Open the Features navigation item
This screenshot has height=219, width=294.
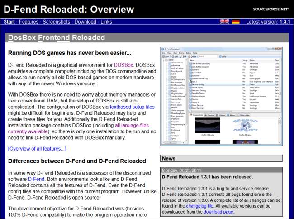click(28, 22)
